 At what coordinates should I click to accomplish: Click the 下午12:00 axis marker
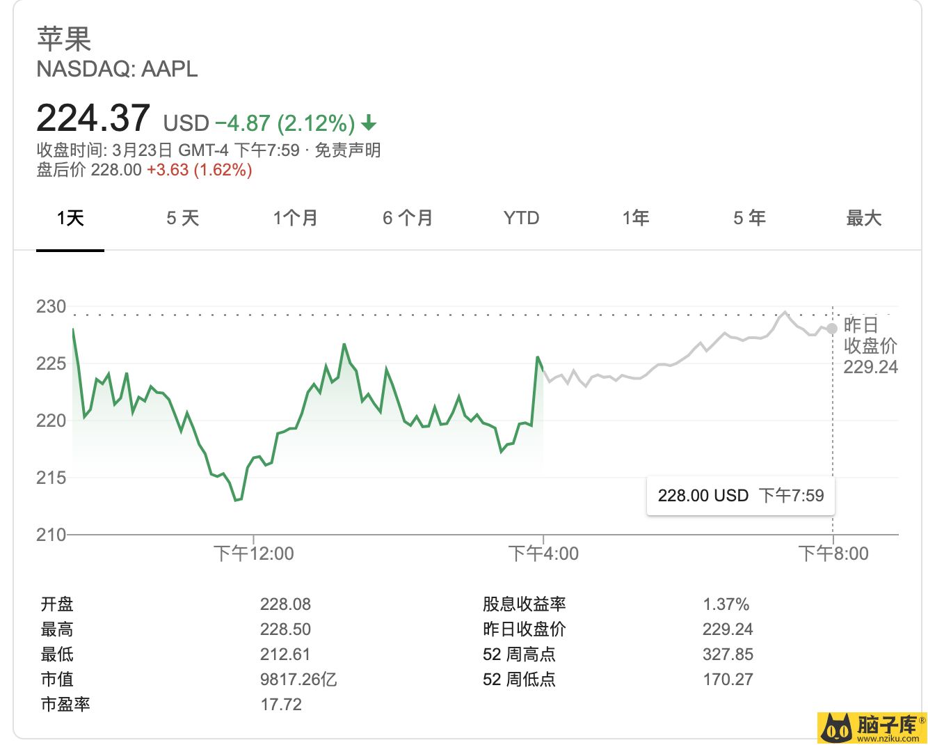click(x=253, y=554)
